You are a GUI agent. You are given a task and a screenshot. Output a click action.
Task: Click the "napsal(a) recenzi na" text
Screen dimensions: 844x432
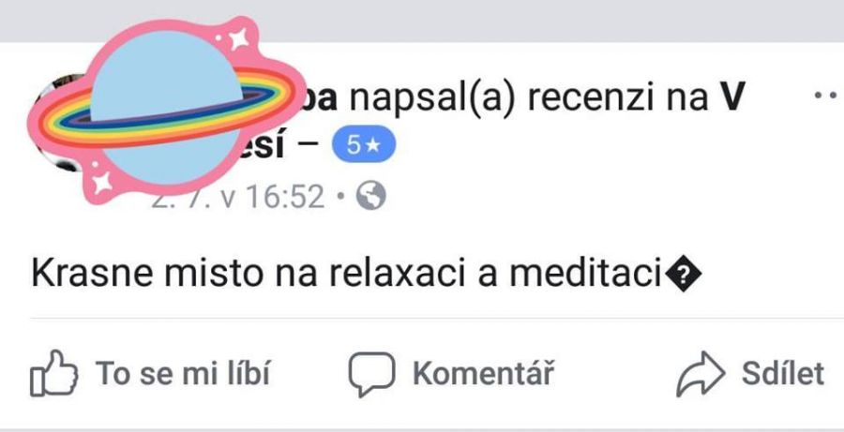coord(529,97)
